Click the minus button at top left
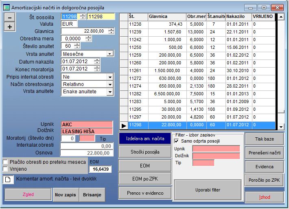The image size is (289, 209). coord(10,17)
